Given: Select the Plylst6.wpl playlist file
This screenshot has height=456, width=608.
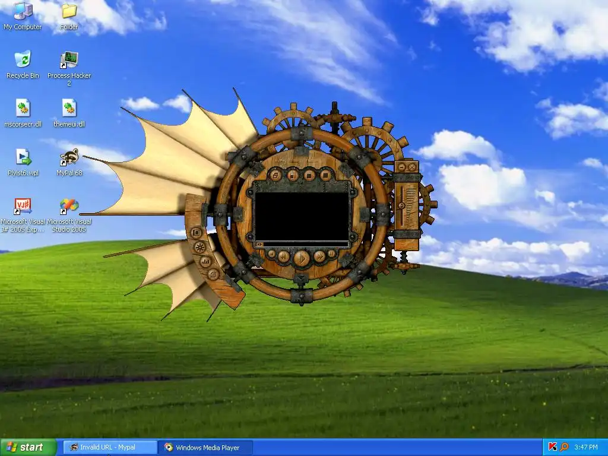Looking at the screenshot, I should click(x=23, y=162).
